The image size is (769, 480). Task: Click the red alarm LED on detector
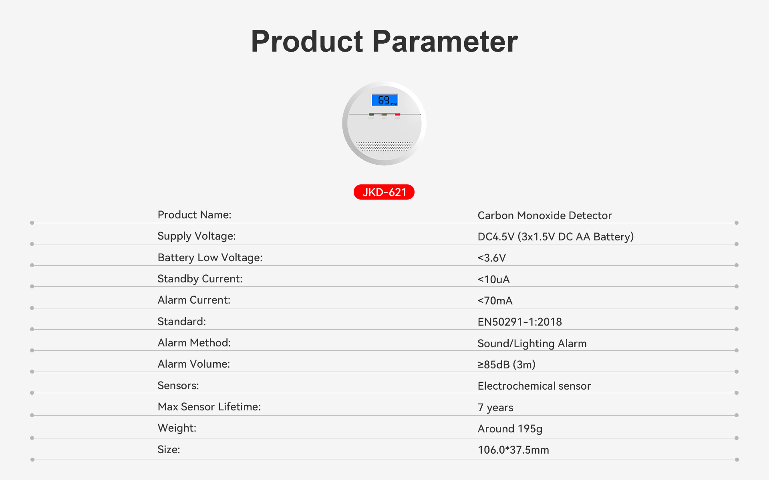click(x=397, y=114)
